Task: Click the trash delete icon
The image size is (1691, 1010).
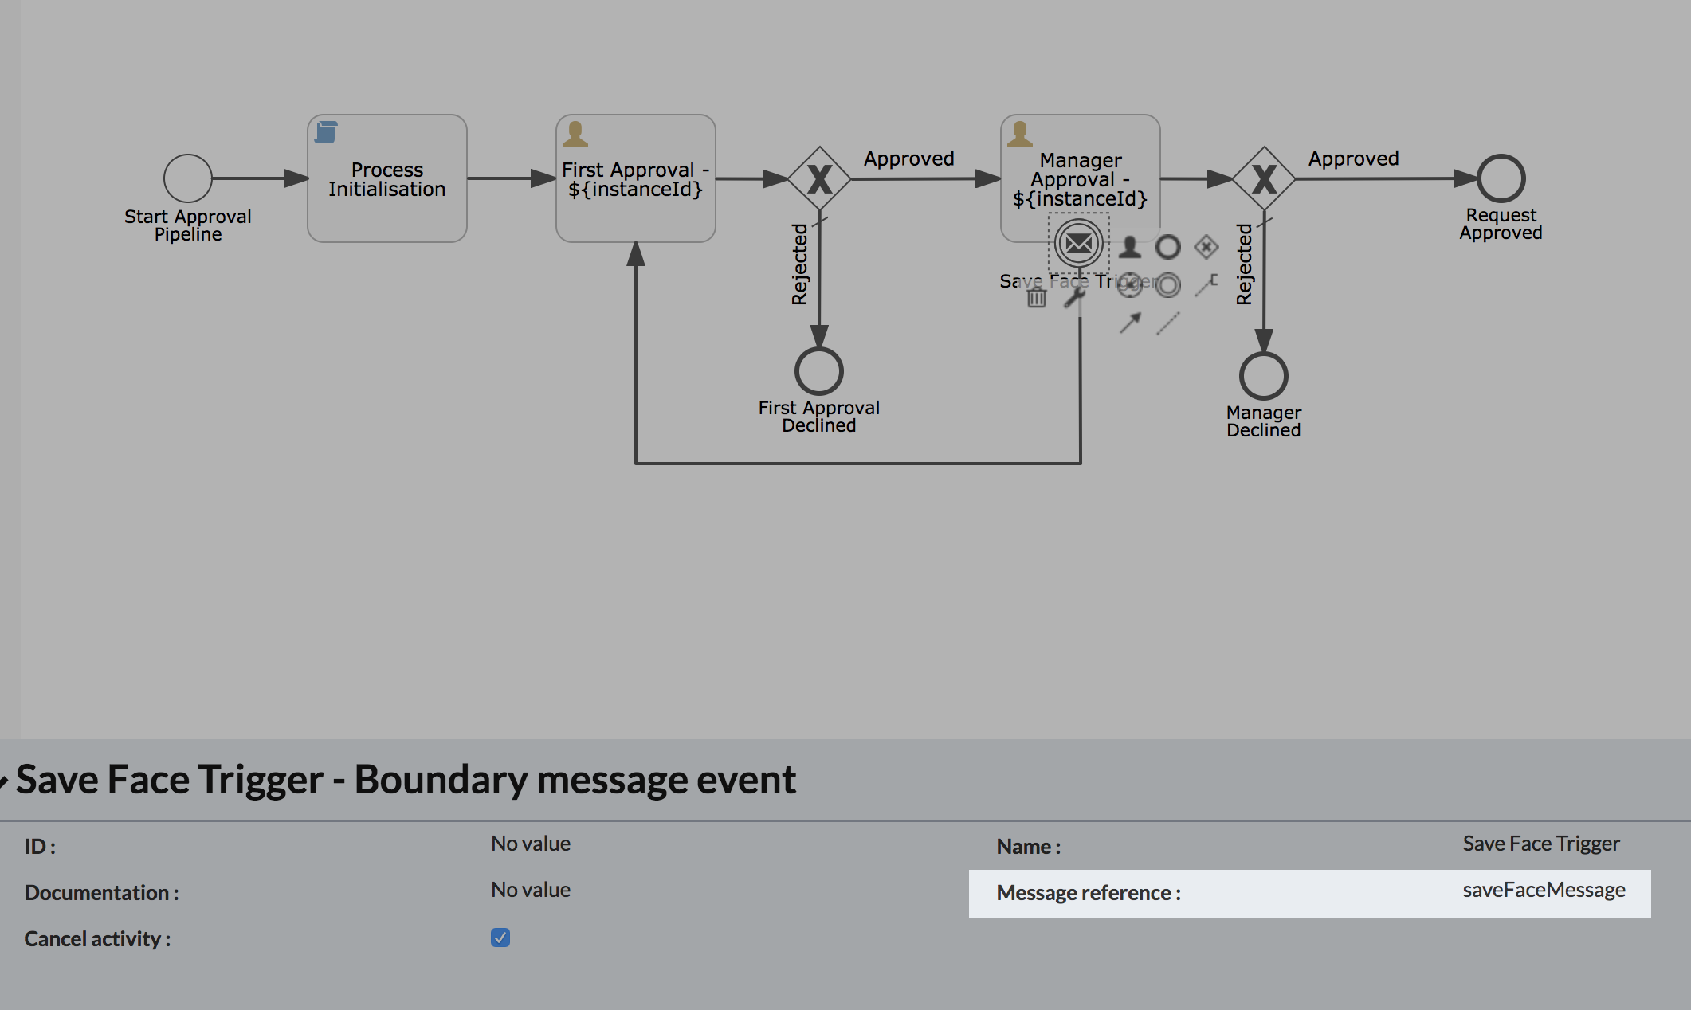Action: coord(1036,298)
